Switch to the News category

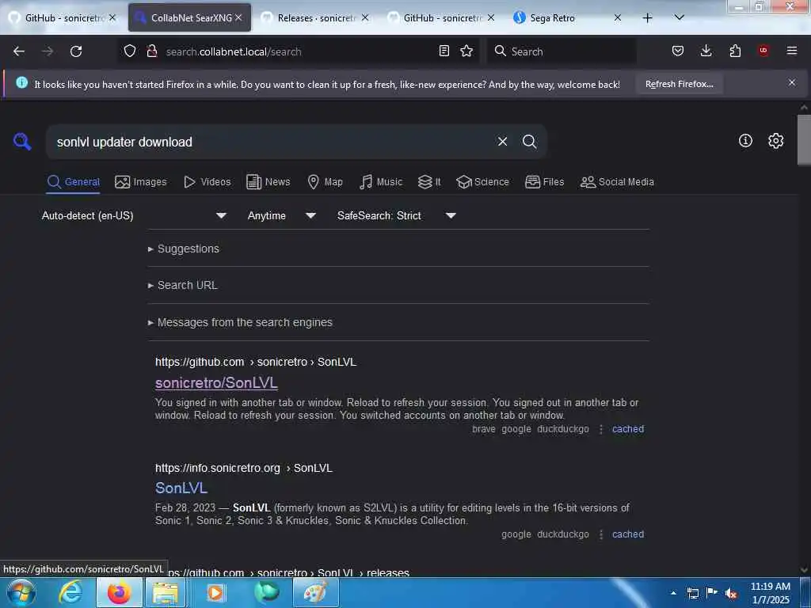[268, 182]
